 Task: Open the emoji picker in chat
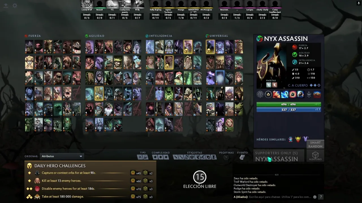pyautogui.click(x=315, y=197)
